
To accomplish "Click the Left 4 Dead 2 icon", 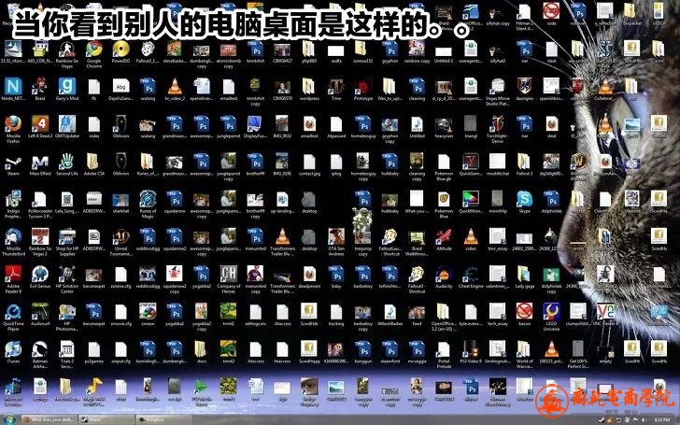I will (x=40, y=124).
